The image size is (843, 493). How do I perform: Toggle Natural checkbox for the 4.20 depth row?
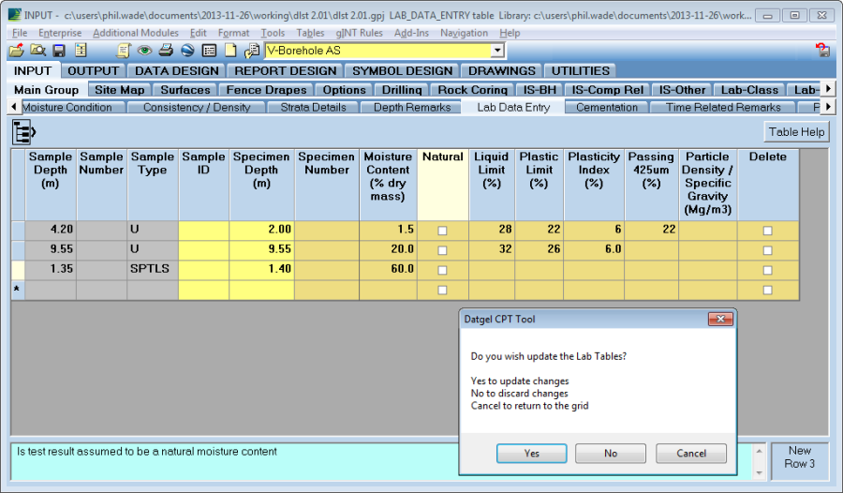pyautogui.click(x=442, y=230)
